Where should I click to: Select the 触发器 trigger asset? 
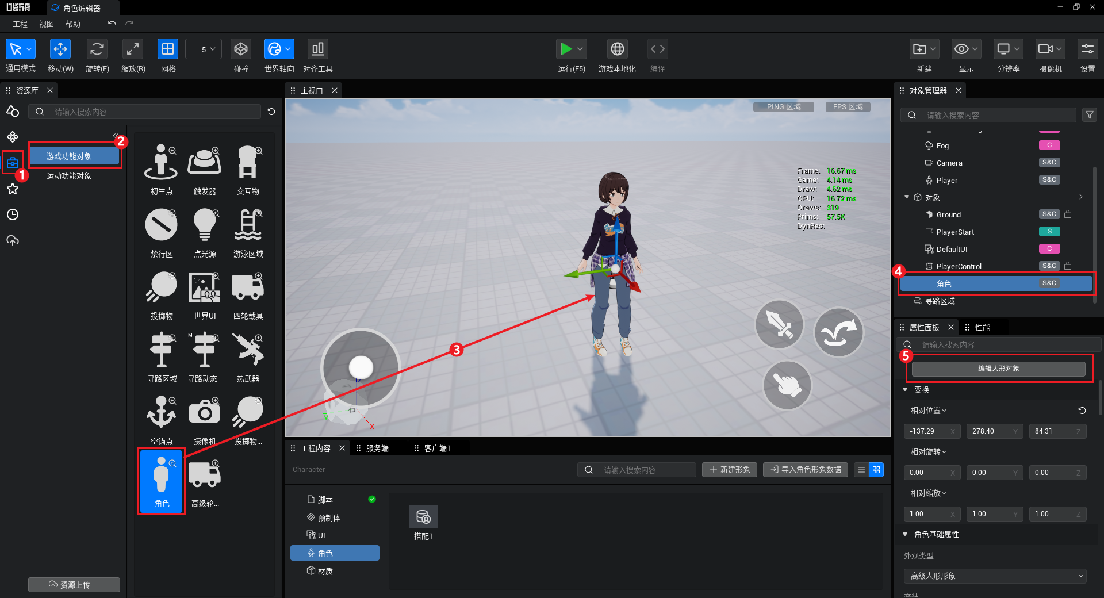tap(205, 169)
